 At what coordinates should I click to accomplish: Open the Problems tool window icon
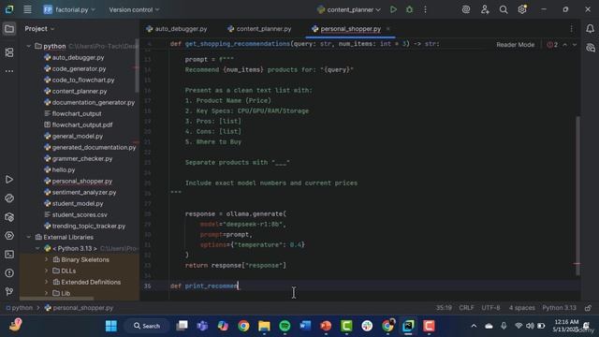(x=9, y=273)
